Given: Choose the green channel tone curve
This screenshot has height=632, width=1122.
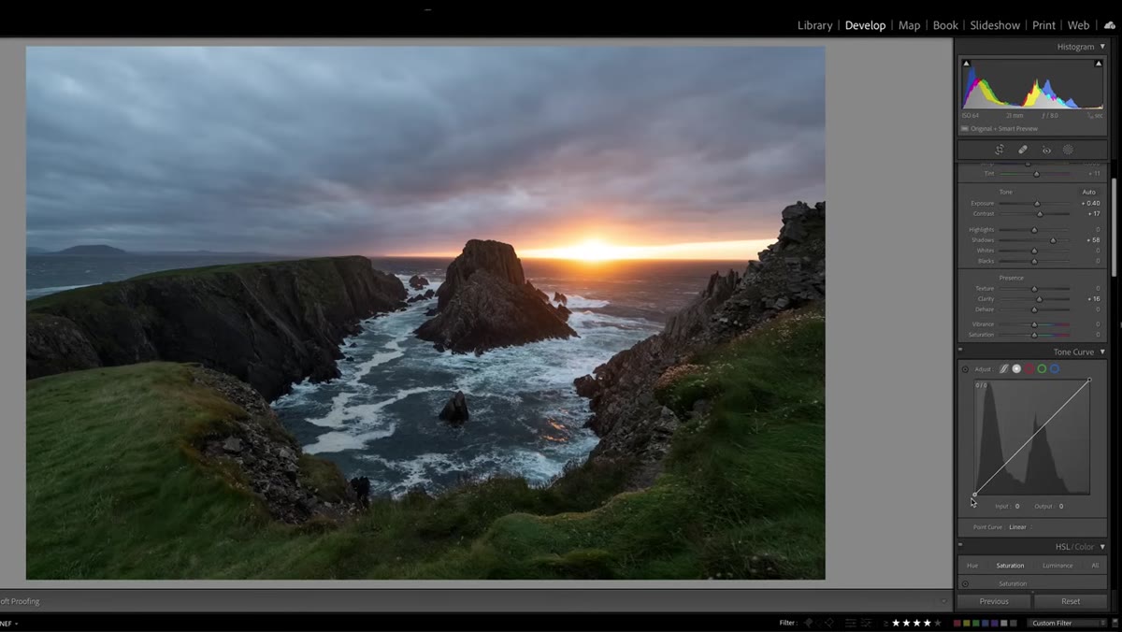Looking at the screenshot, I should coord(1042,369).
